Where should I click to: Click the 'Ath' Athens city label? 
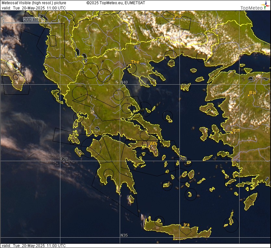coord(154,144)
